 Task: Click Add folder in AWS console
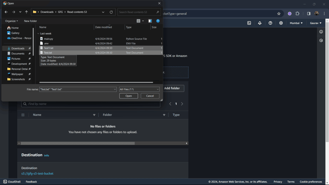click(172, 88)
